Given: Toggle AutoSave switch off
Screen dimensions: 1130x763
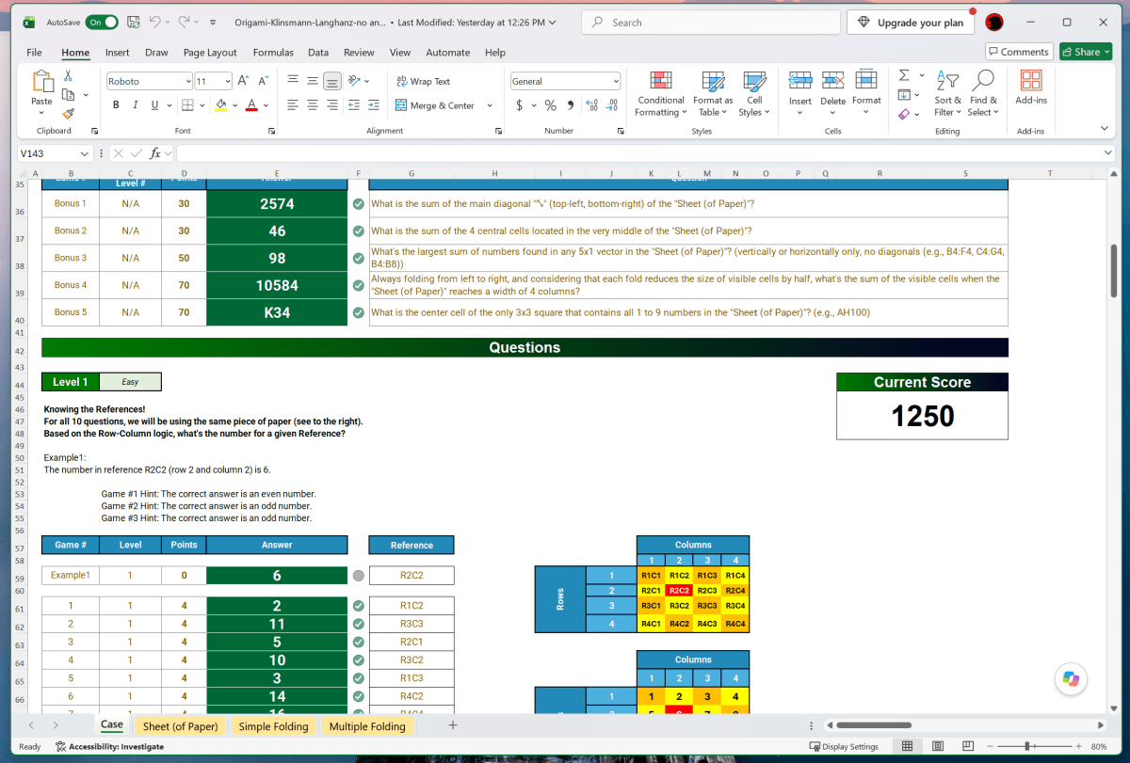Looking at the screenshot, I should click(102, 22).
